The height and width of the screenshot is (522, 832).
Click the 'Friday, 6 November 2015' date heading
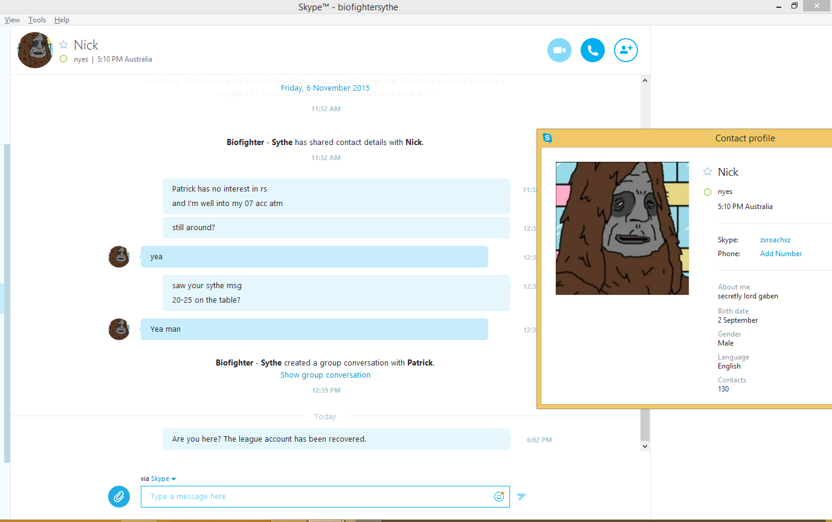click(325, 88)
